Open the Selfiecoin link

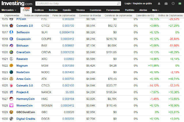pyautogui.click(x=23, y=32)
